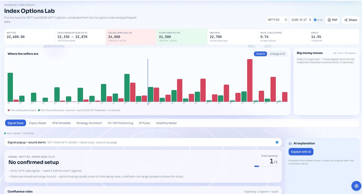
Task: Open the floating chat widget icon
Action: click(356, 186)
